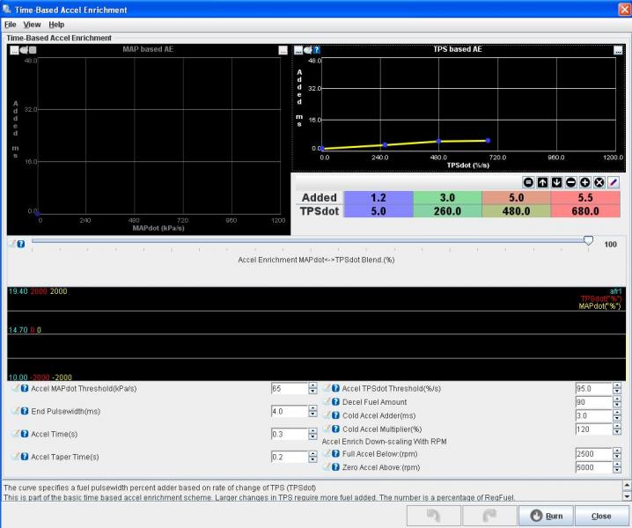632x528 pixels.
Task: Decrease Cold Accel Multiplier with down spinner
Action: click(616, 431)
